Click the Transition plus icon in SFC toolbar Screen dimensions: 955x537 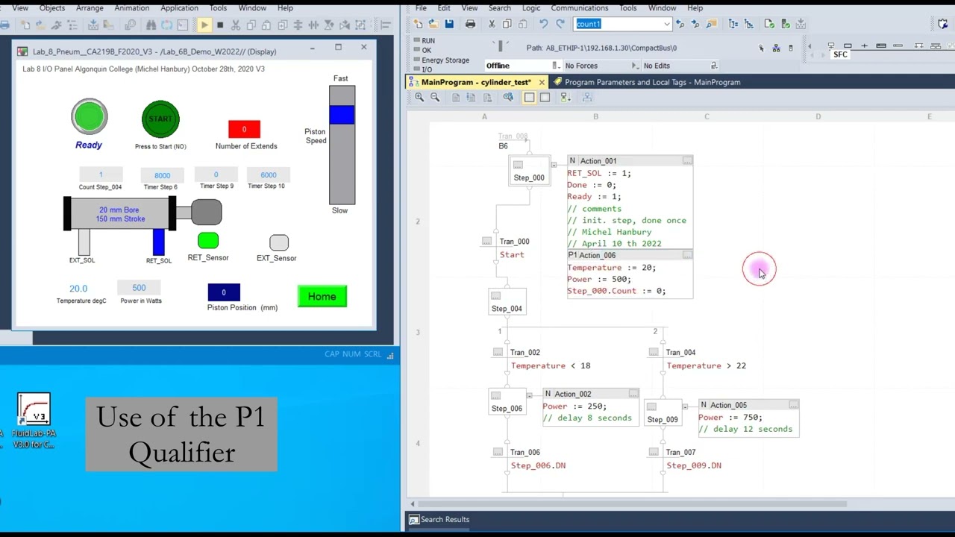pos(864,45)
